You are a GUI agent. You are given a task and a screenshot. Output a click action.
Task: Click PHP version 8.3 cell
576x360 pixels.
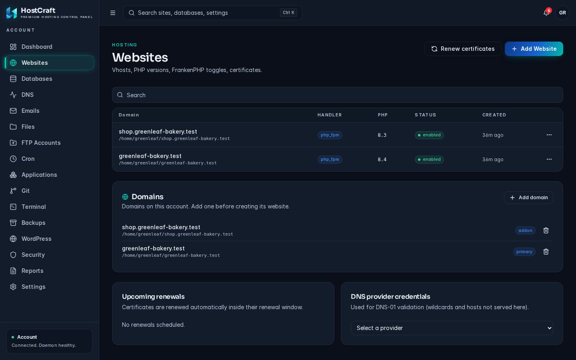coord(382,135)
